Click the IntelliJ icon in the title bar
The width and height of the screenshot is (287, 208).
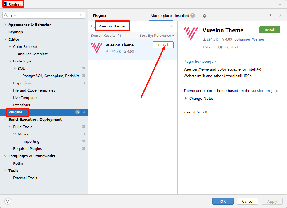5,4
